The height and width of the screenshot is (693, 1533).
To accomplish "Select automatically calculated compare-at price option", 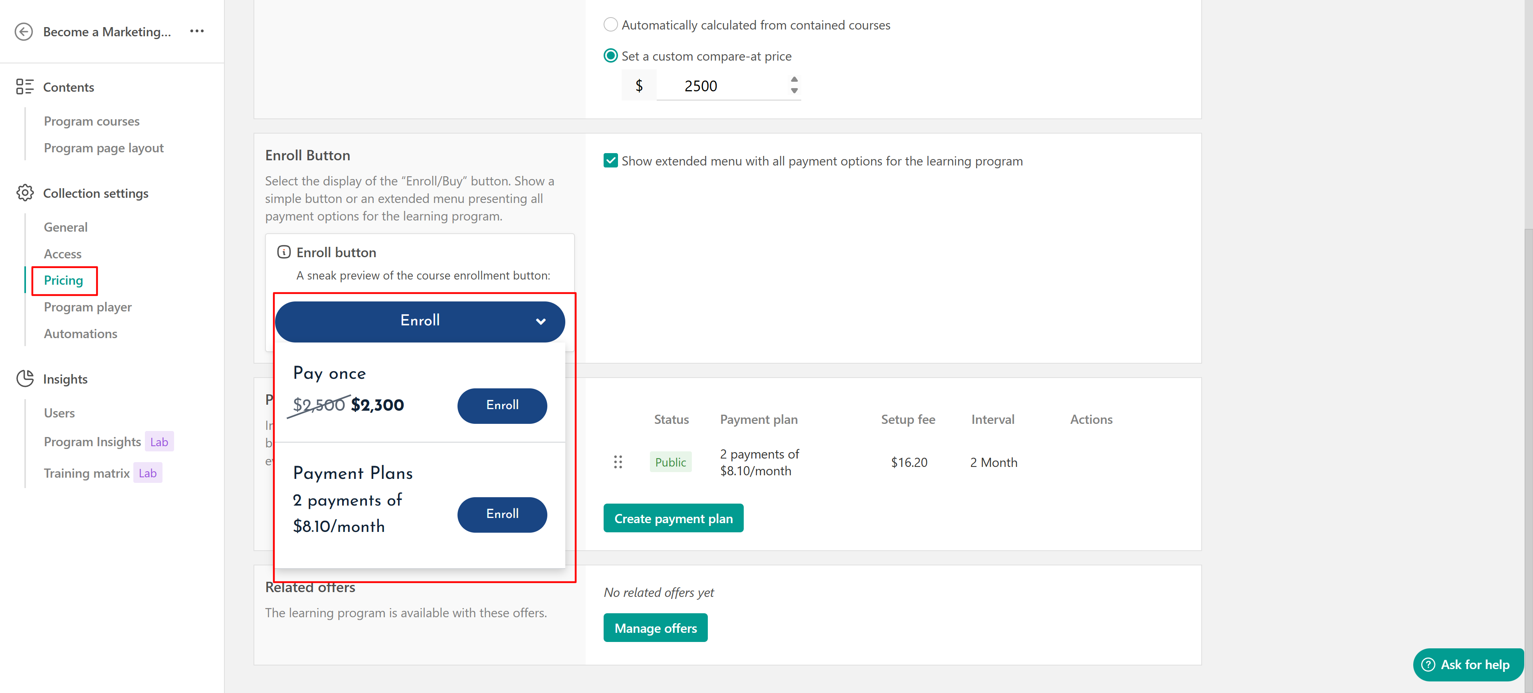I will [x=610, y=24].
